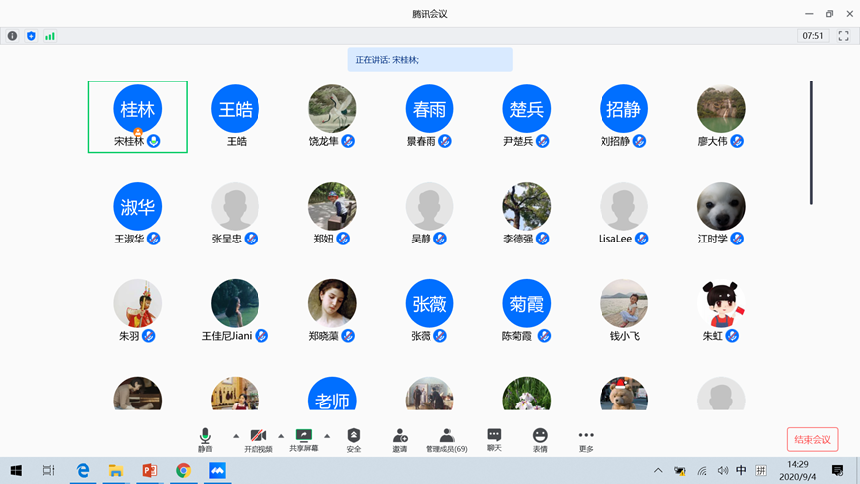Select 江时学 white dog avatar
The height and width of the screenshot is (484, 860).
pos(721,206)
